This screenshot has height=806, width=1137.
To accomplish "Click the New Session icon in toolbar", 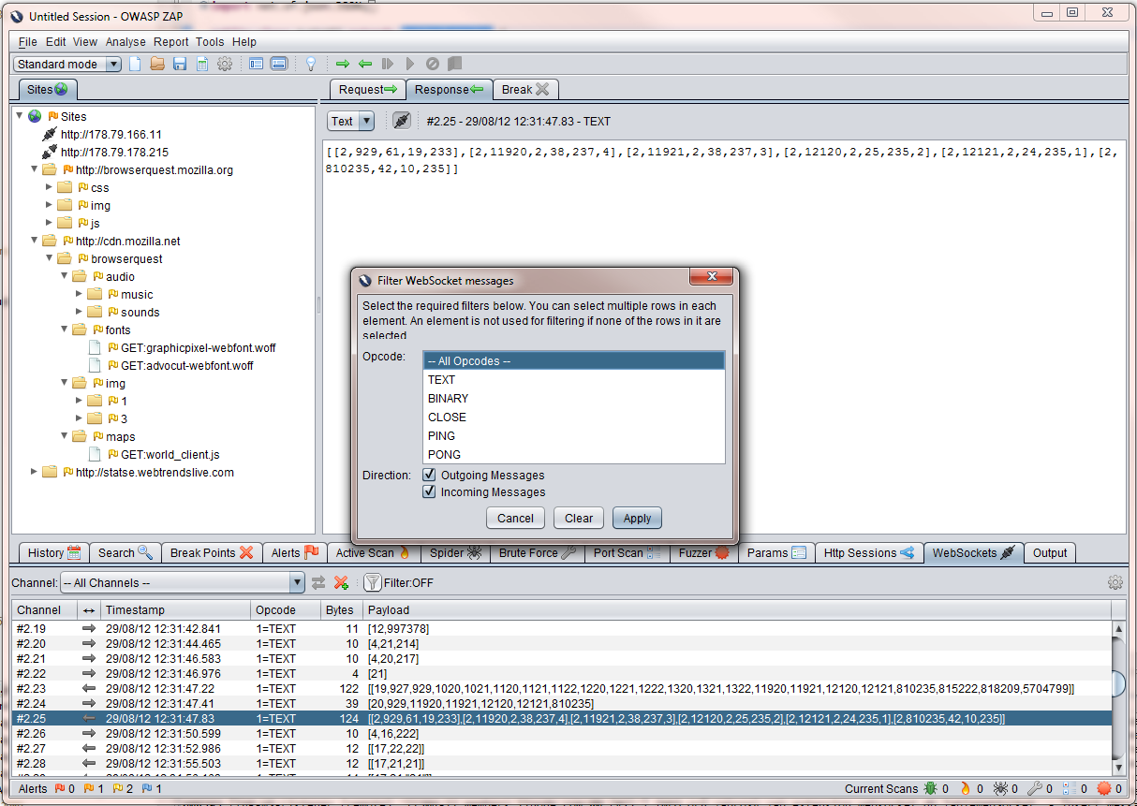I will pos(135,64).
